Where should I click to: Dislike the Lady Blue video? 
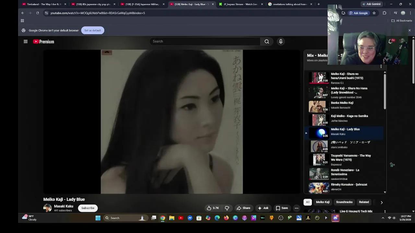click(227, 208)
